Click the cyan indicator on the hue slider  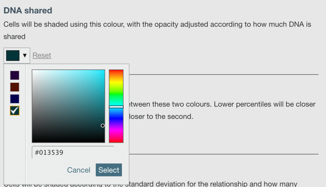[x=116, y=106]
